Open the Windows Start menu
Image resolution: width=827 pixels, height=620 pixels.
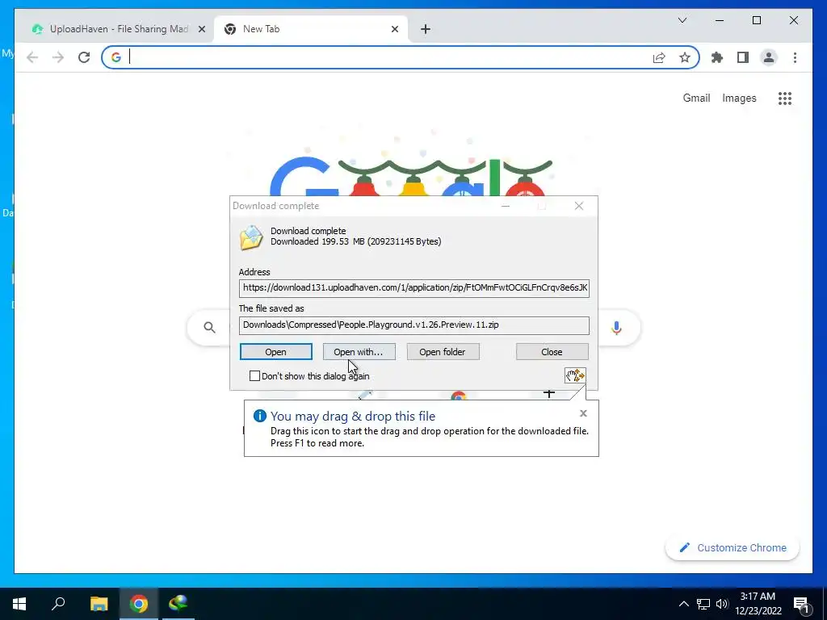19,604
